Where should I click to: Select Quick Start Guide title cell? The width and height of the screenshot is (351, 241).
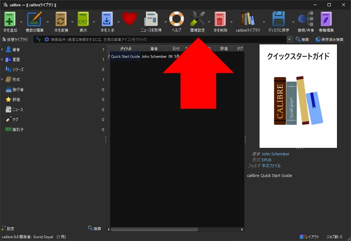point(125,56)
